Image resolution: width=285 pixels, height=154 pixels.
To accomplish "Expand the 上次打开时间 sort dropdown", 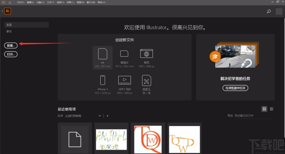I will 83,116.
